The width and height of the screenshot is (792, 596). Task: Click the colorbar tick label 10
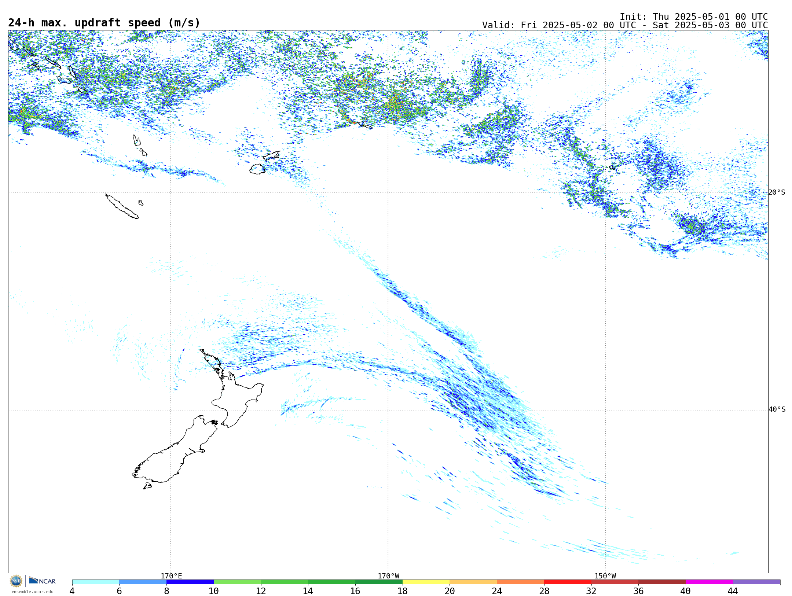(214, 591)
